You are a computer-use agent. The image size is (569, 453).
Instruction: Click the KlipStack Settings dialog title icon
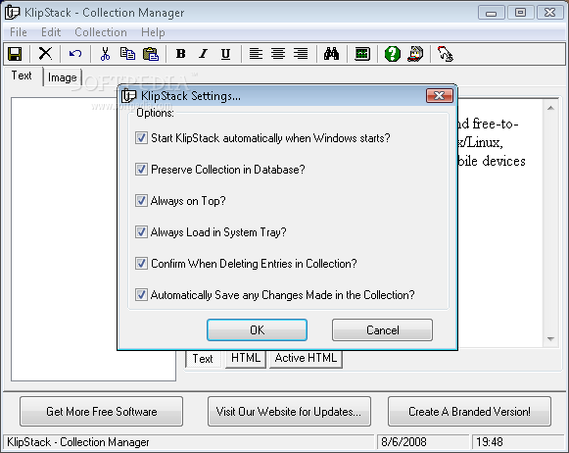pyautogui.click(x=128, y=96)
